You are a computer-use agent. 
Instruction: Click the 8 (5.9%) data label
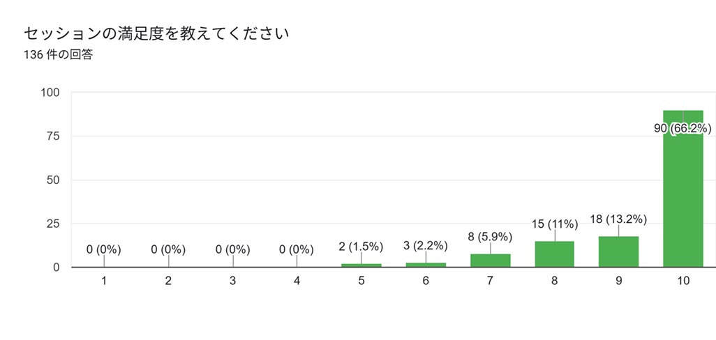(x=490, y=237)
